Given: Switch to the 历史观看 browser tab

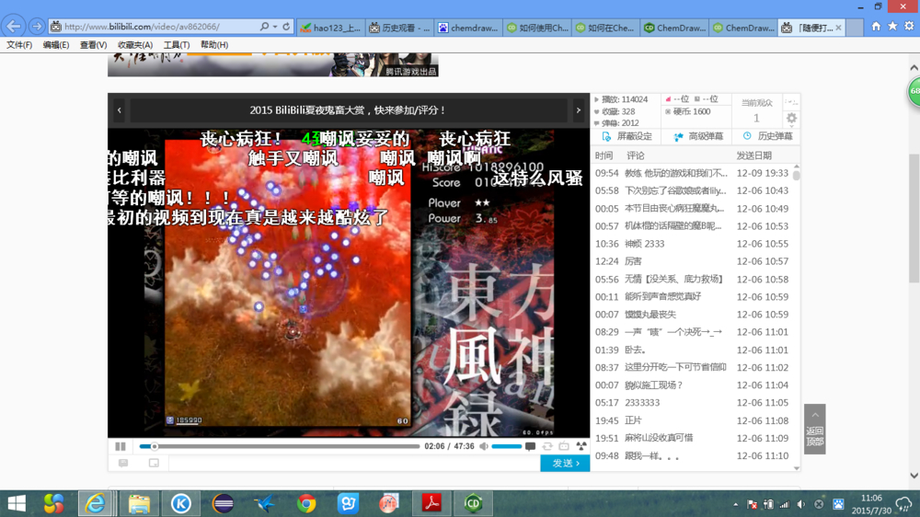Looking at the screenshot, I should pos(399,28).
